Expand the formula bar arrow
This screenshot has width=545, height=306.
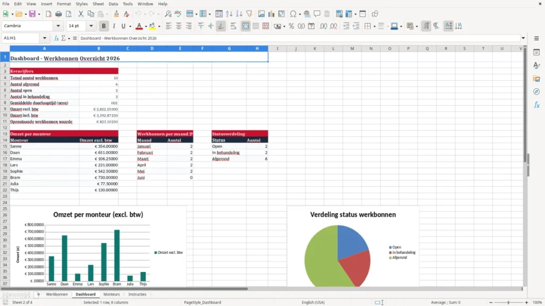[x=523, y=38]
